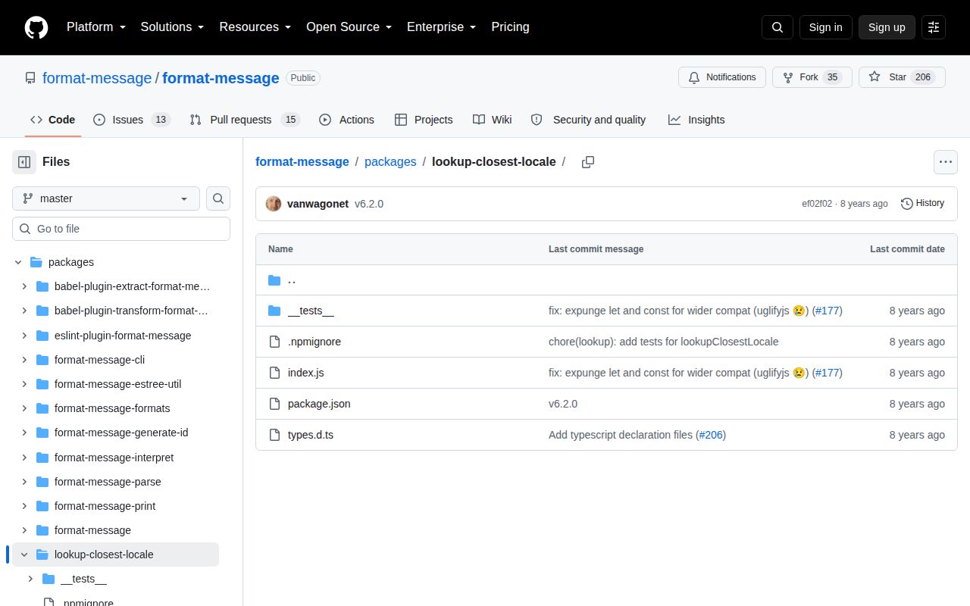This screenshot has width=970, height=606.
Task: Click the format-message-cli folder icon in tree
Action: point(42,360)
